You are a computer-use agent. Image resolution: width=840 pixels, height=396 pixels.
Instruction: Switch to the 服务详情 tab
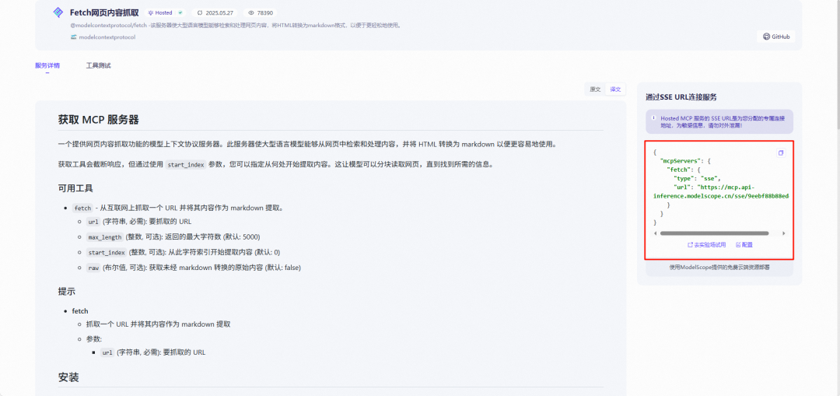[x=47, y=65]
